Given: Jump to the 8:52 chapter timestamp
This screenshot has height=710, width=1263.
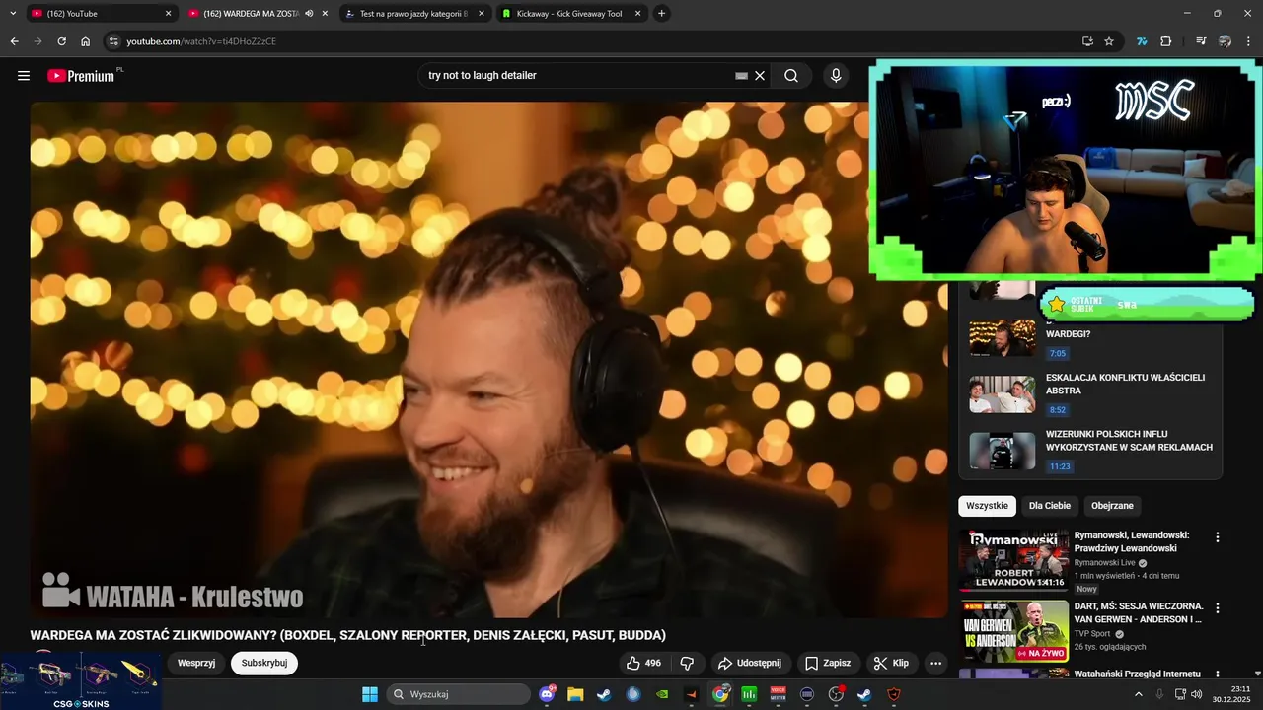Looking at the screenshot, I should coord(1058,410).
